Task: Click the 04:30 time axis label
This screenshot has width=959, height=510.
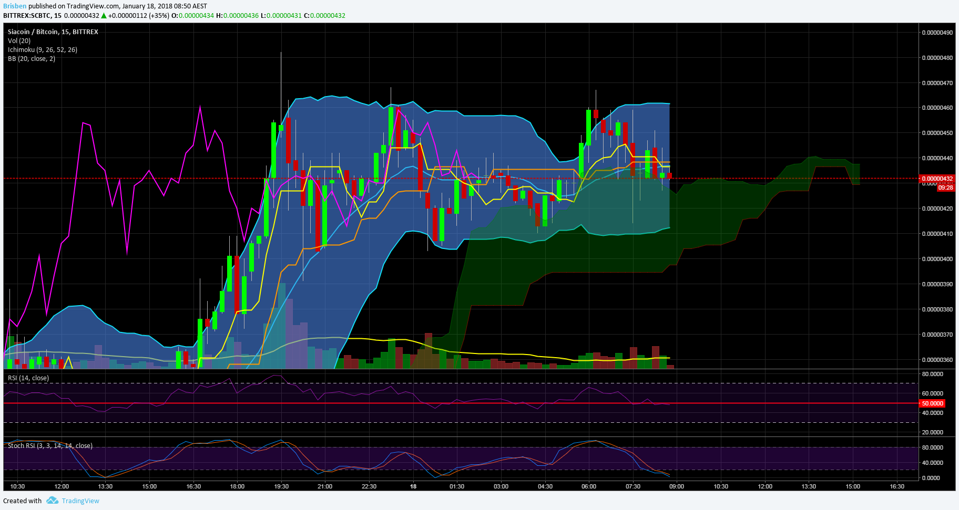Action: click(x=545, y=486)
